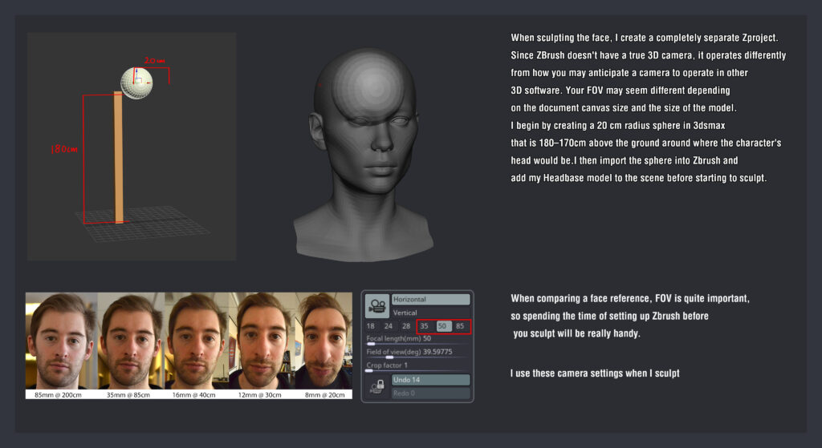Click the Undo 14 camera button
This screenshot has width=822, height=448.
(x=430, y=380)
